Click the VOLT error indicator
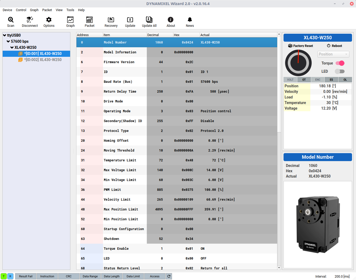The width and height of the screenshot is (356, 280). pos(290,80)
